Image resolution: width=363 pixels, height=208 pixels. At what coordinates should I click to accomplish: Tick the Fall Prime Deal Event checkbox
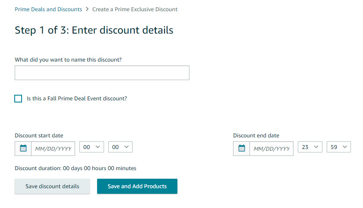click(18, 99)
